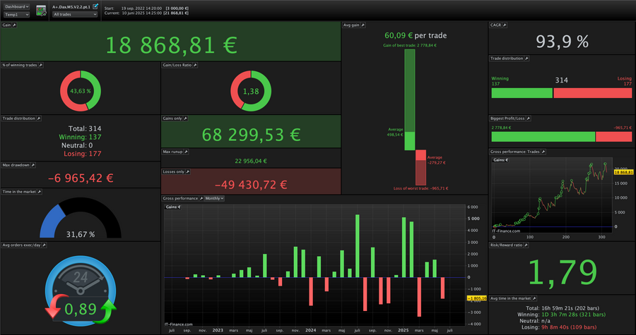
Task: Click the green bar in Biggest Profit/Loss
Action: [x=543, y=137]
